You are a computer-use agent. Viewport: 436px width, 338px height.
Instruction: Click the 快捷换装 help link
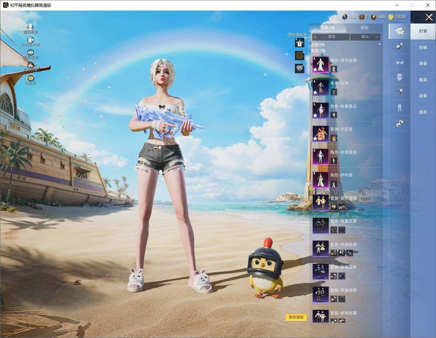click(x=297, y=34)
